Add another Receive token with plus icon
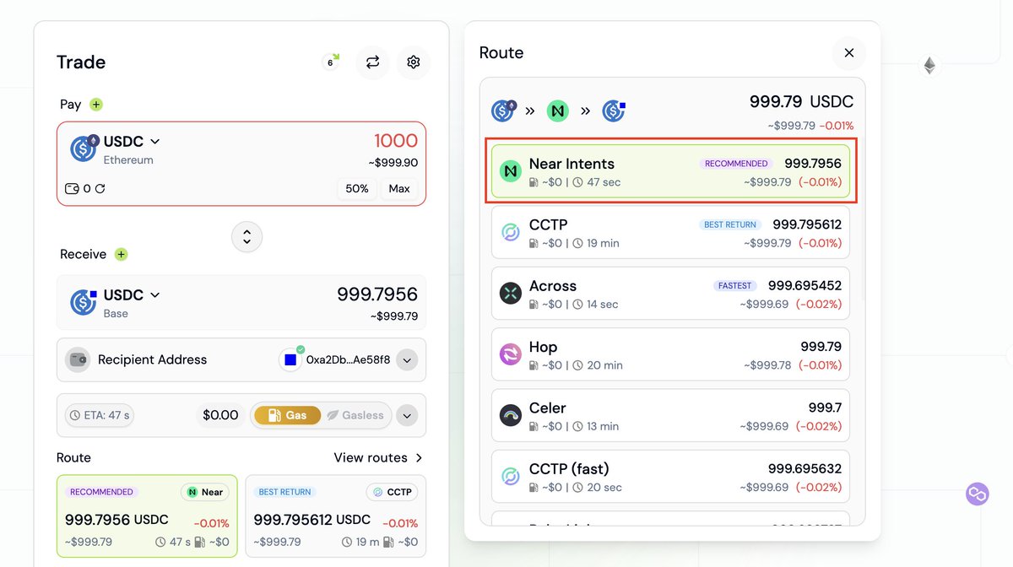1013x567 pixels. point(121,254)
